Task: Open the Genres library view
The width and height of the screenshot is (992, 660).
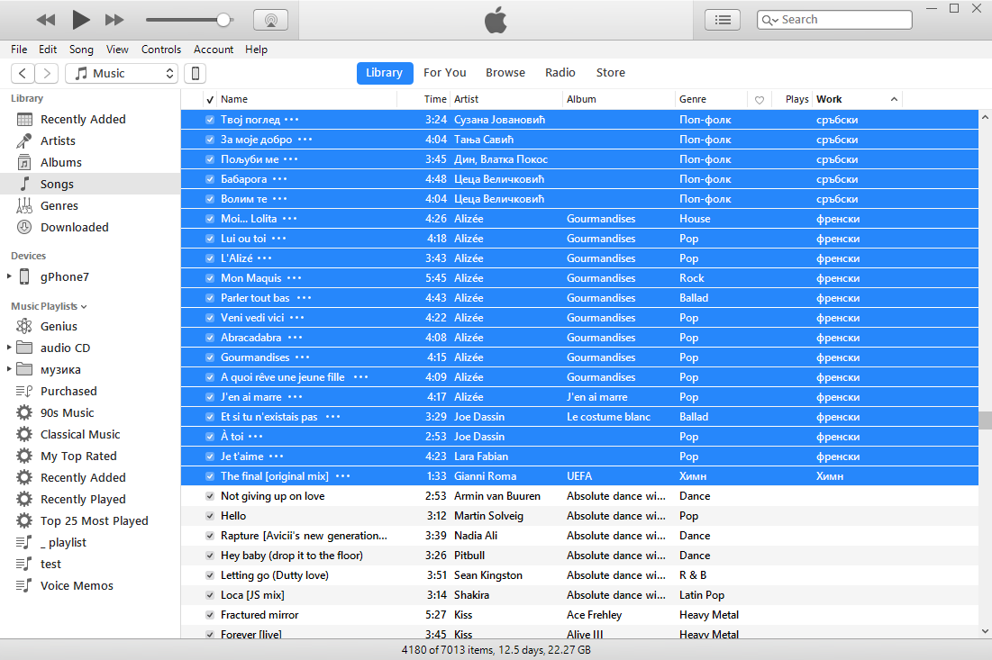Action: coord(59,205)
